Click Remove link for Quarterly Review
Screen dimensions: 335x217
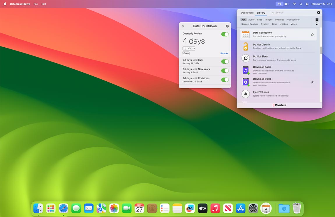click(x=224, y=53)
